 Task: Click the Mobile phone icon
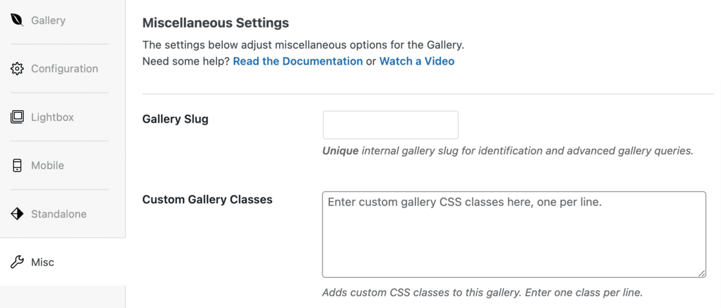(x=17, y=165)
